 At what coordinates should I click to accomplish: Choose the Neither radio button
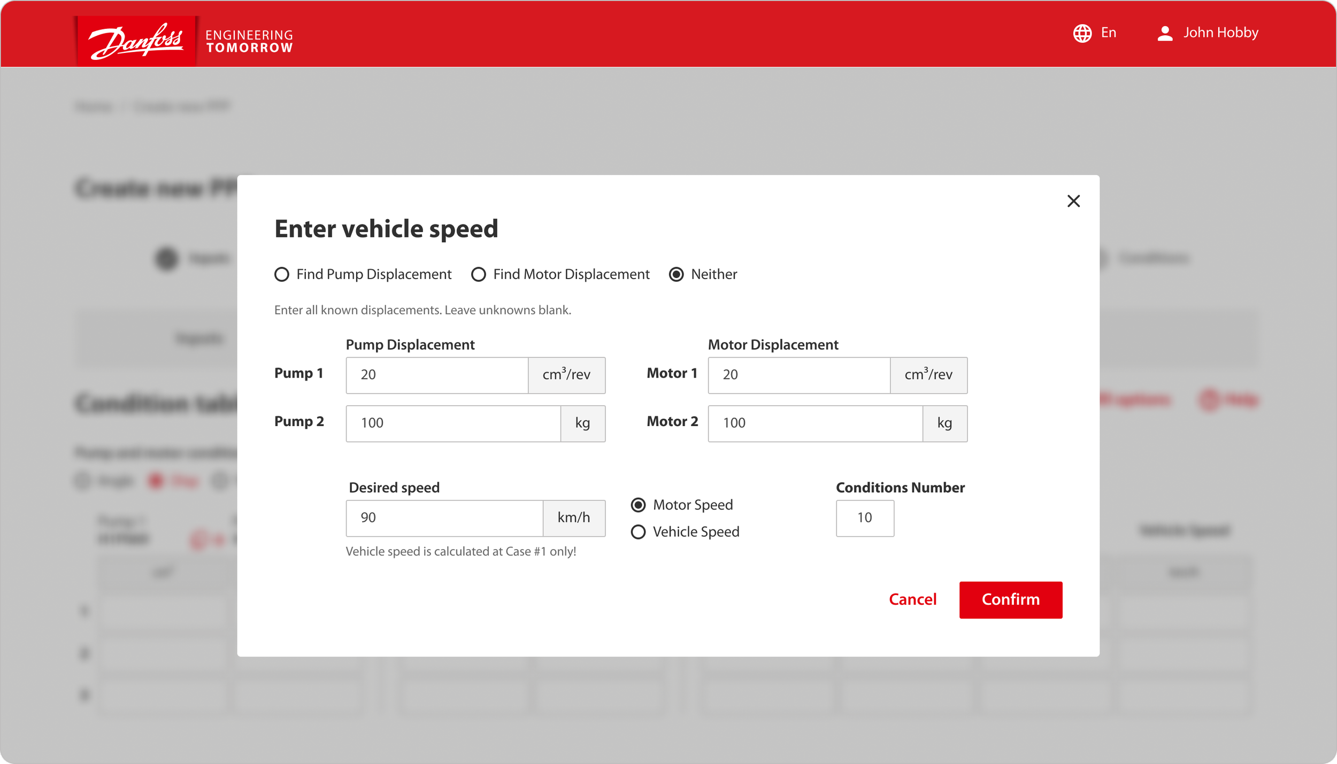click(x=676, y=274)
